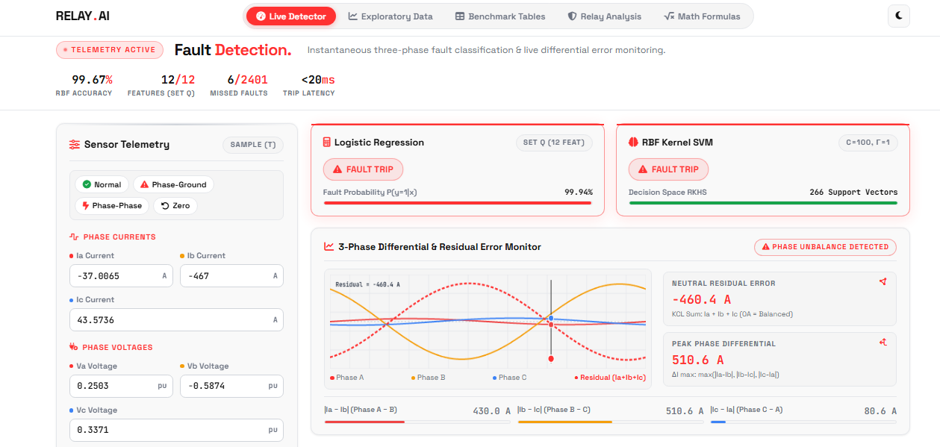Load the Normal sample preset
This screenshot has width=940, height=447.
tap(102, 184)
